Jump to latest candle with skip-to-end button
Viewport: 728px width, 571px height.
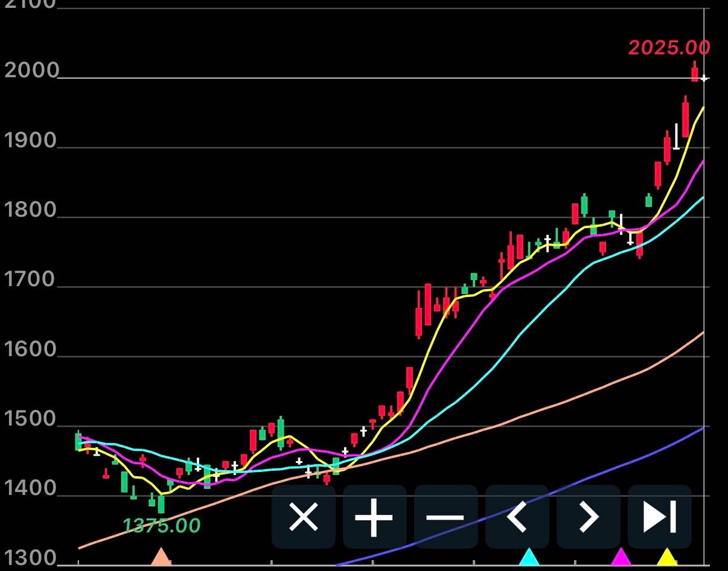pyautogui.click(x=659, y=517)
